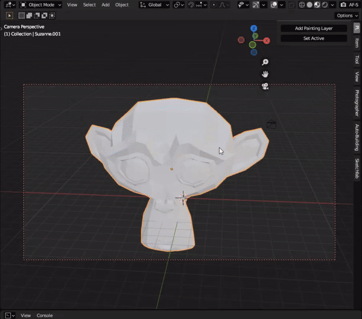Toggle viewport overlays
The image size is (362, 319).
point(274,5)
